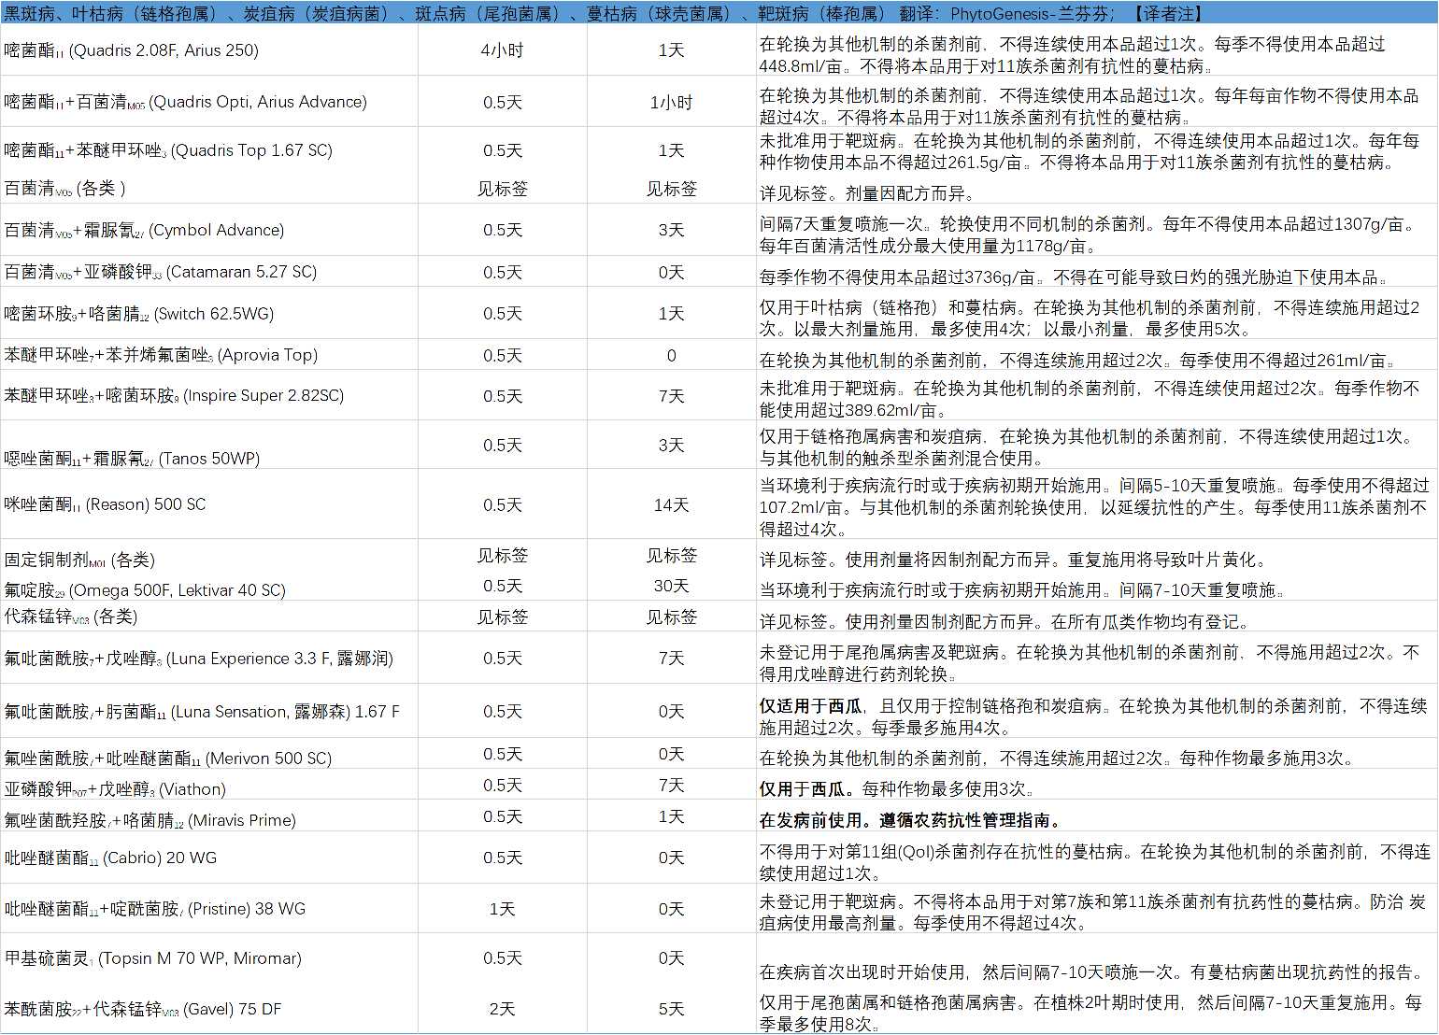Click the 3天 cell in the Tanos 50WP row
The height and width of the screenshot is (1035, 1439).
(x=671, y=446)
